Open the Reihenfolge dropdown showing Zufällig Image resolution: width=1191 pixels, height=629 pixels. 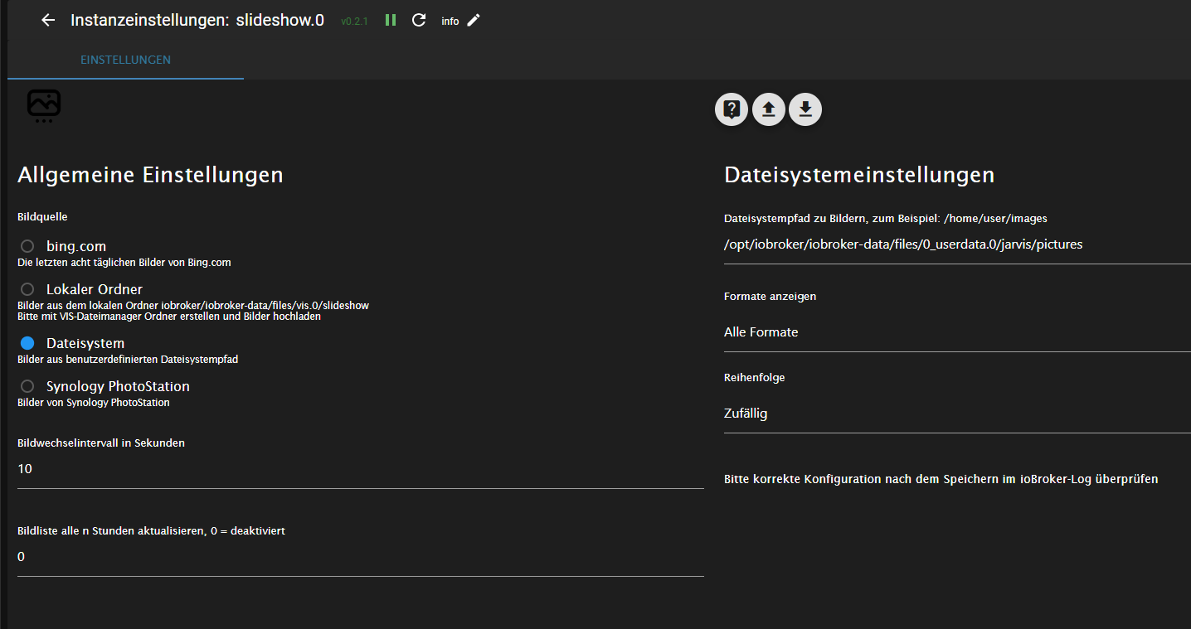(957, 414)
